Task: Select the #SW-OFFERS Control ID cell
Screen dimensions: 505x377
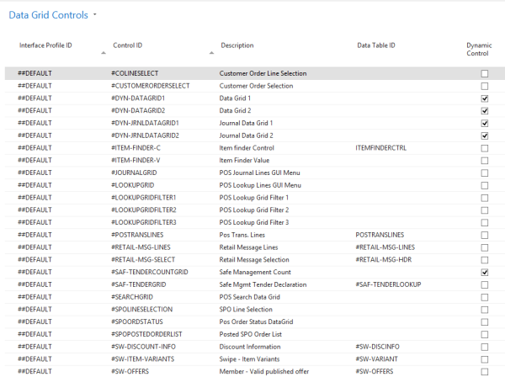Action: tap(130, 371)
